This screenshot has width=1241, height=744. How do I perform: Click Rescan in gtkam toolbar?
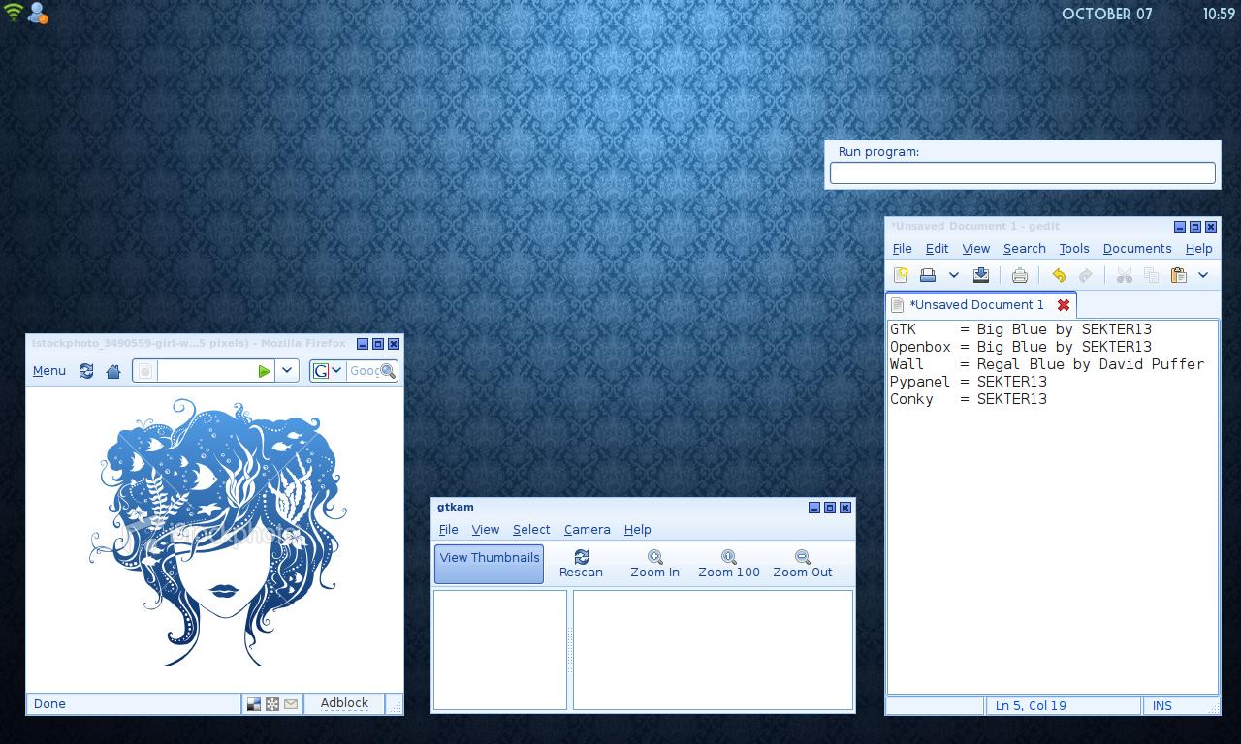[x=581, y=564]
